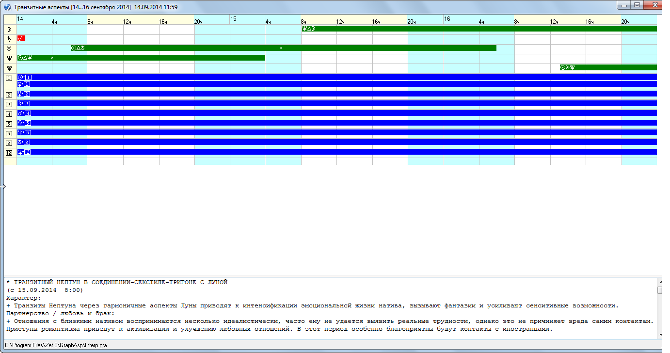Click the Uranus symbol row header
Viewport: 670px width, 353px height.
click(x=9, y=48)
